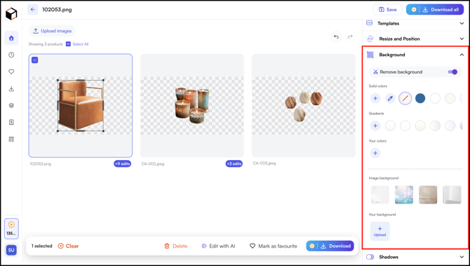
Task: Open the billing dollar icon in sidebar
Action: tap(11, 122)
